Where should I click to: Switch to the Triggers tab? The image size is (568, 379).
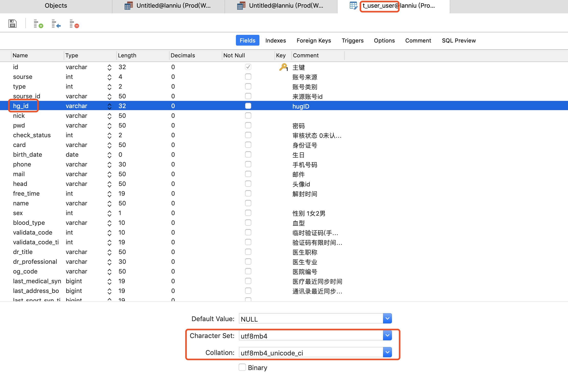(353, 40)
